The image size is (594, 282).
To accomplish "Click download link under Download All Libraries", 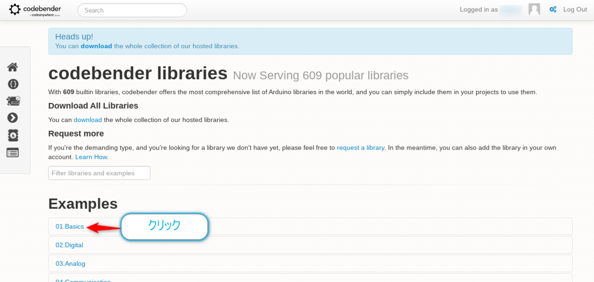I will coord(88,120).
